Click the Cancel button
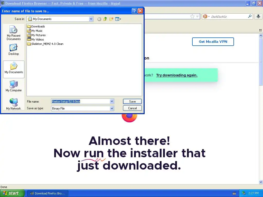The height and width of the screenshot is (197, 263). (132, 108)
